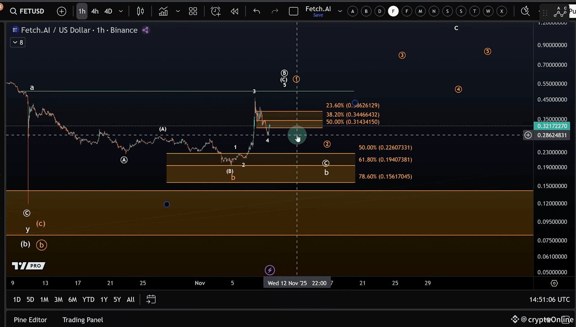Expand the timeframe interval dropdown
576x327 pixels.
pyautogui.click(x=121, y=12)
